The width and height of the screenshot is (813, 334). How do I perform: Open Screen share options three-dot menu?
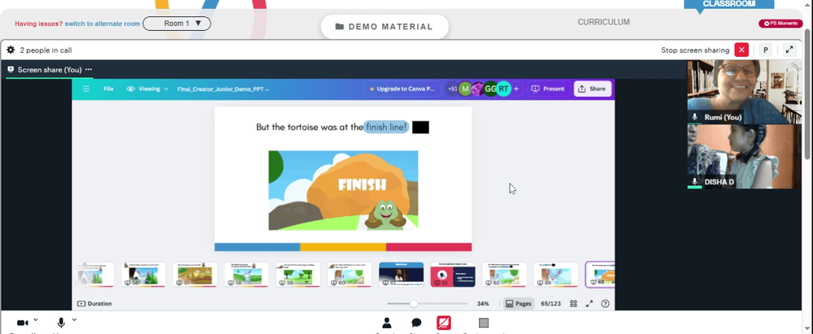pos(89,70)
